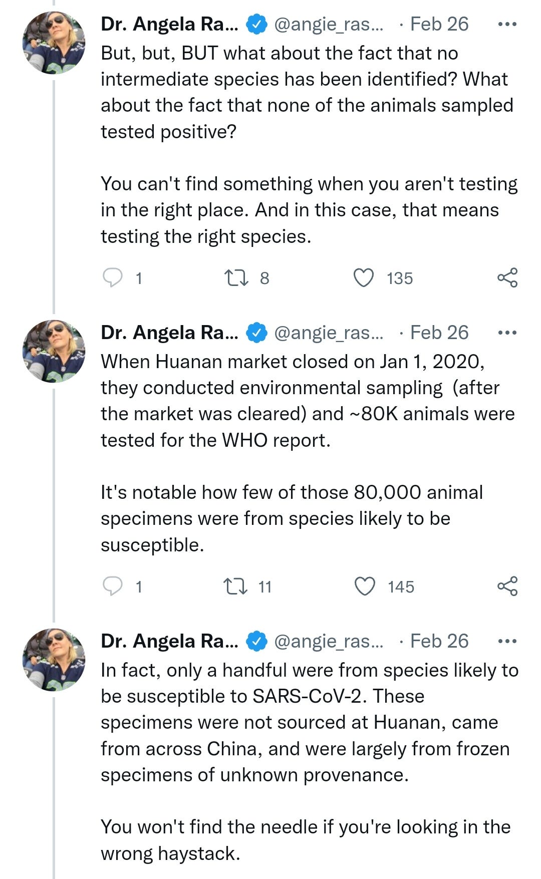
Task: Open profile picture on Huanan market tweet
Action: click(x=54, y=352)
